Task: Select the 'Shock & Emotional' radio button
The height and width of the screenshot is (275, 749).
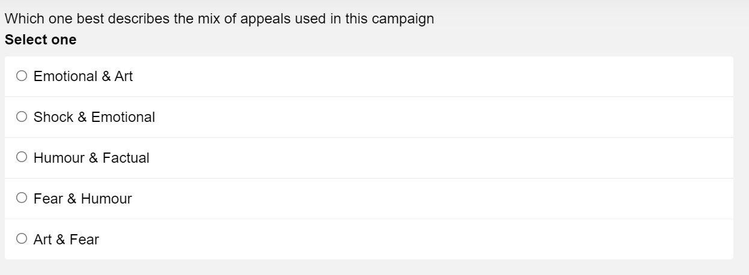Action: 22,117
